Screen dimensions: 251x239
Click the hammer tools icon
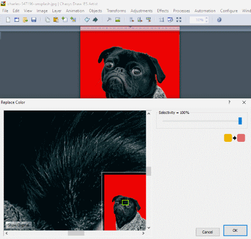pyautogui.click(x=109, y=20)
